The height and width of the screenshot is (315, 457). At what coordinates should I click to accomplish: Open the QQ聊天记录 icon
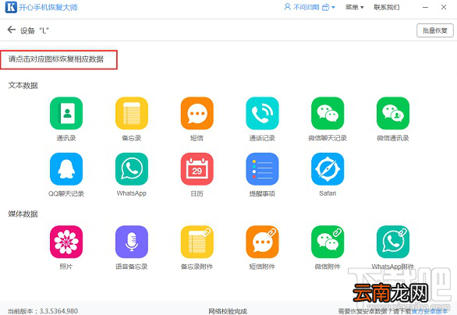point(66,169)
